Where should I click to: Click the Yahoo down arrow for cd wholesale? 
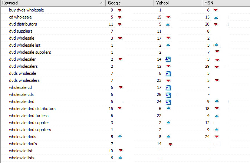(x=168, y=17)
